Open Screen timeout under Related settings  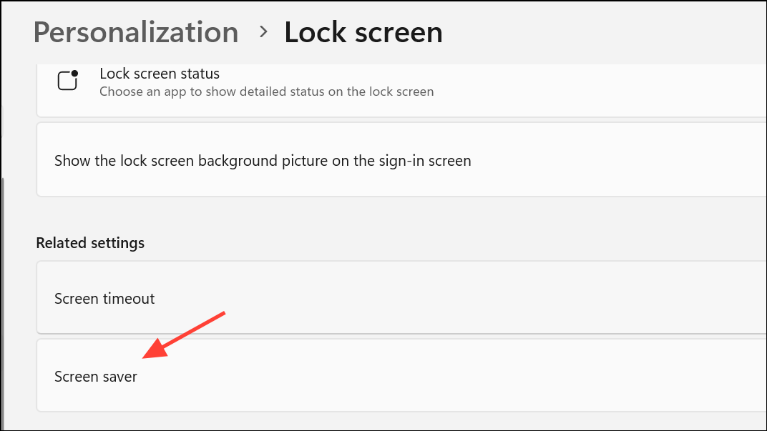[104, 298]
